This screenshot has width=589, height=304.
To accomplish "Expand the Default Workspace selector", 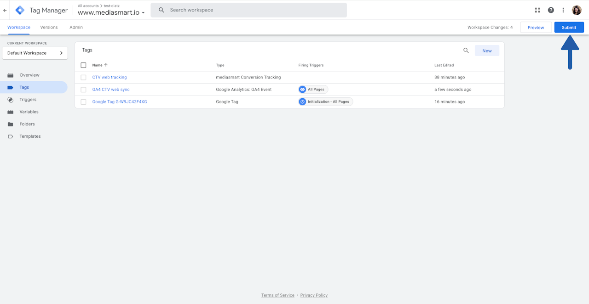I will point(35,53).
